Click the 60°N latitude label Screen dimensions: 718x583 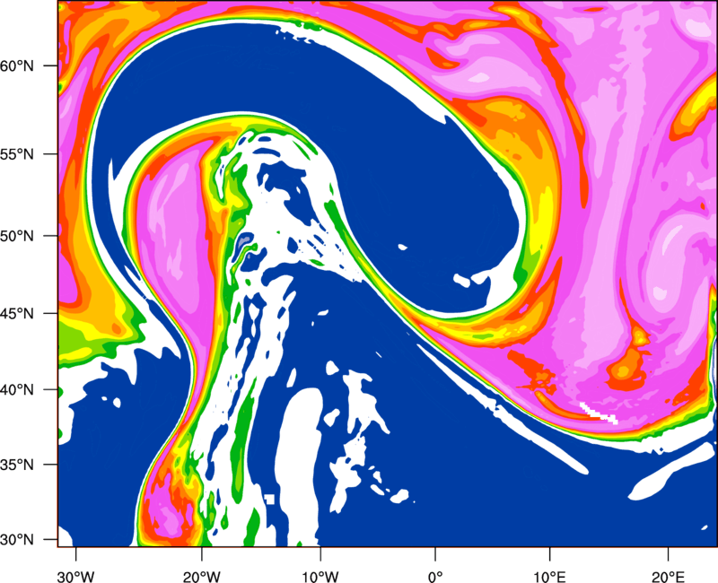[x=17, y=65]
